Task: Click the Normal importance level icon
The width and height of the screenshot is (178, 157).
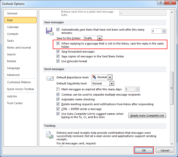Action: [x=94, y=77]
